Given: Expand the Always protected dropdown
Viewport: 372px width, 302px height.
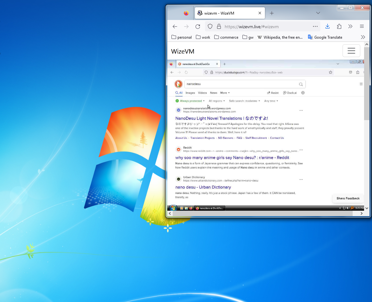Looking at the screenshot, I should click(x=190, y=101).
